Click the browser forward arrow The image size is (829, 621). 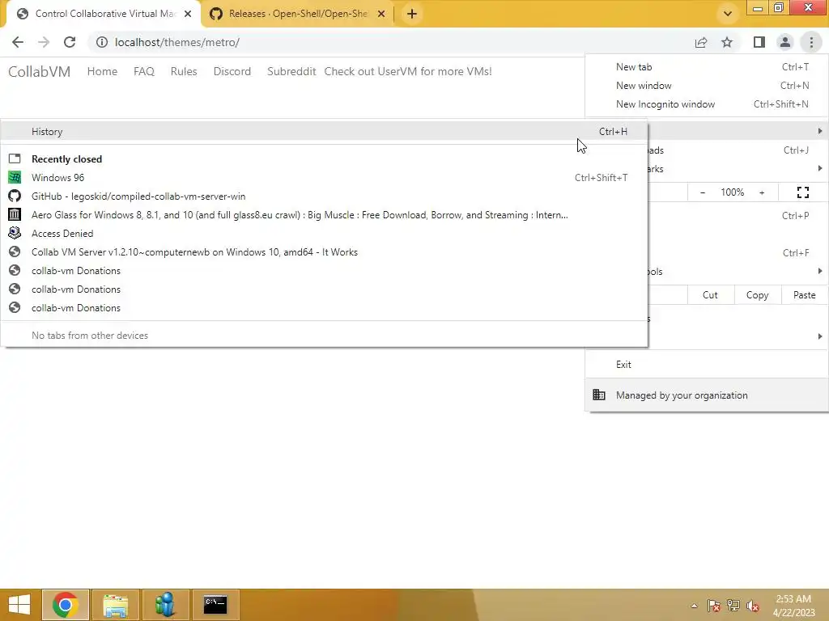44,42
